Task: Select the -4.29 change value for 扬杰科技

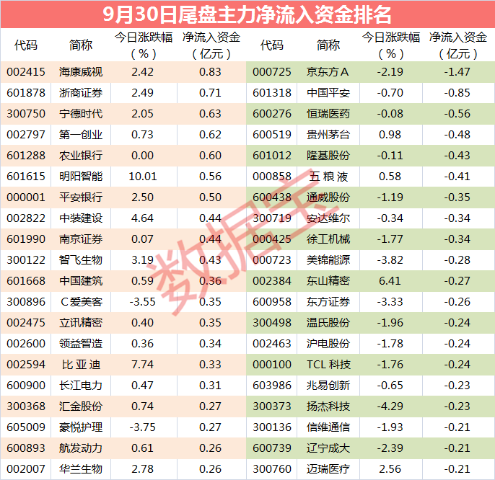Action: click(x=390, y=406)
